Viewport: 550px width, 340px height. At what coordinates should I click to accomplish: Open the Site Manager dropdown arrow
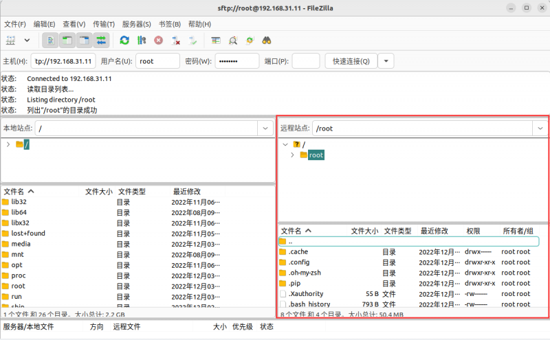27,41
